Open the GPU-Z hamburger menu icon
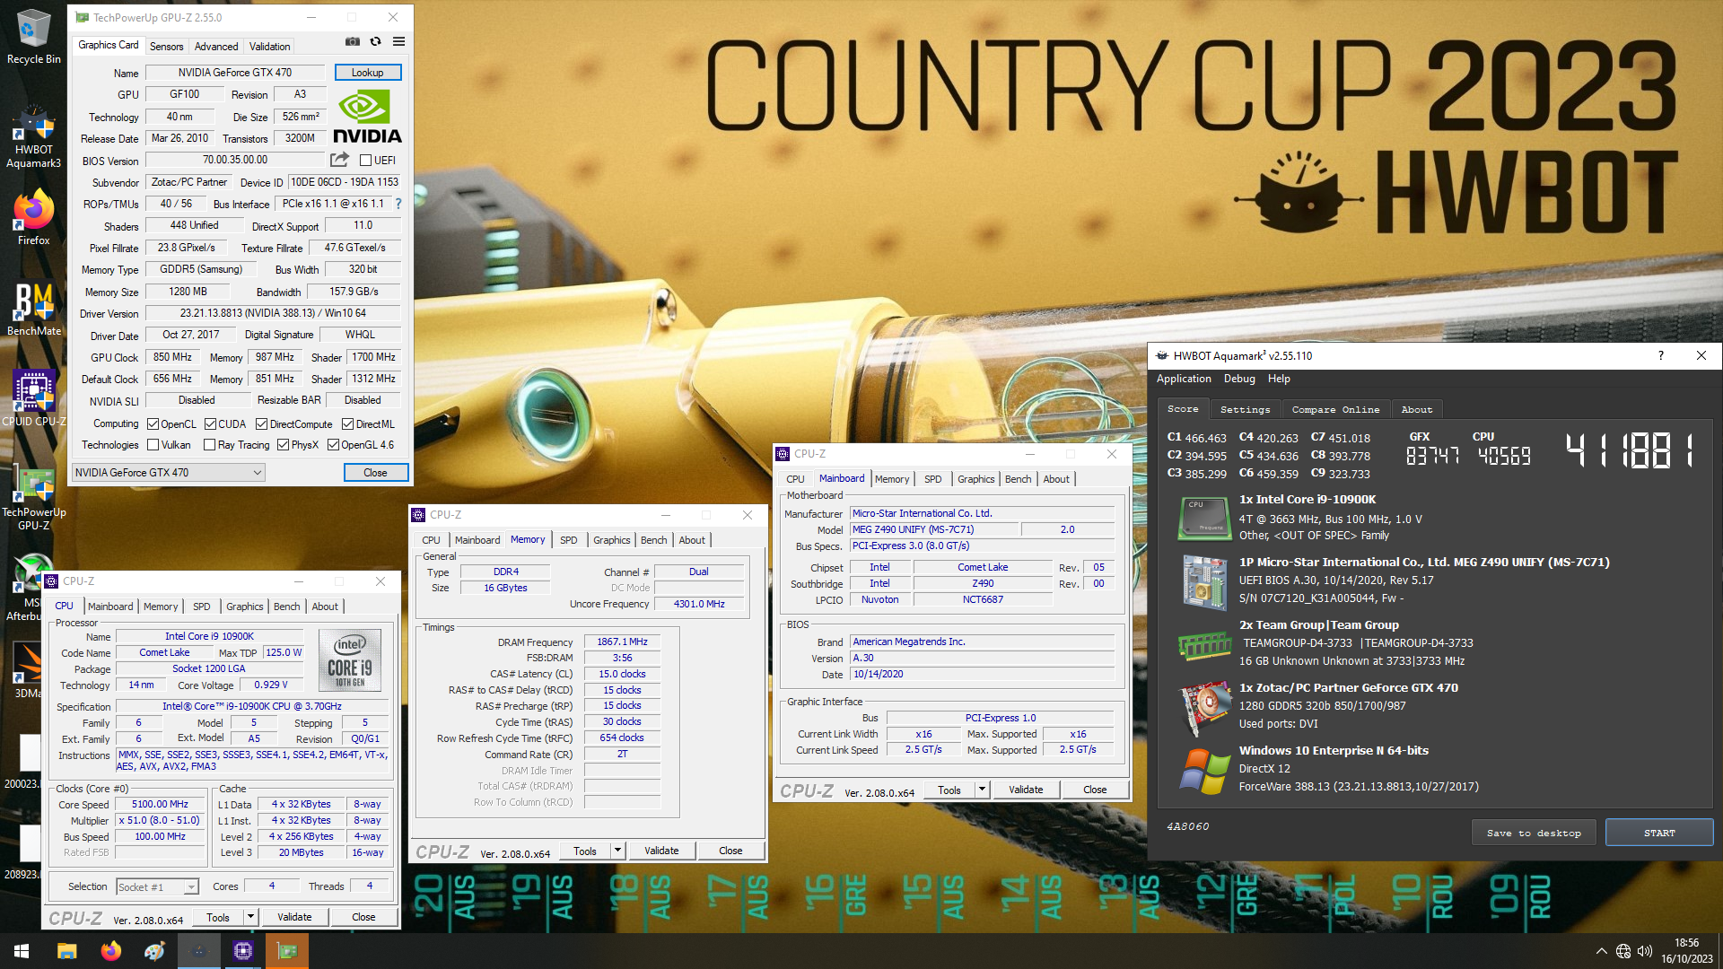 399,42
